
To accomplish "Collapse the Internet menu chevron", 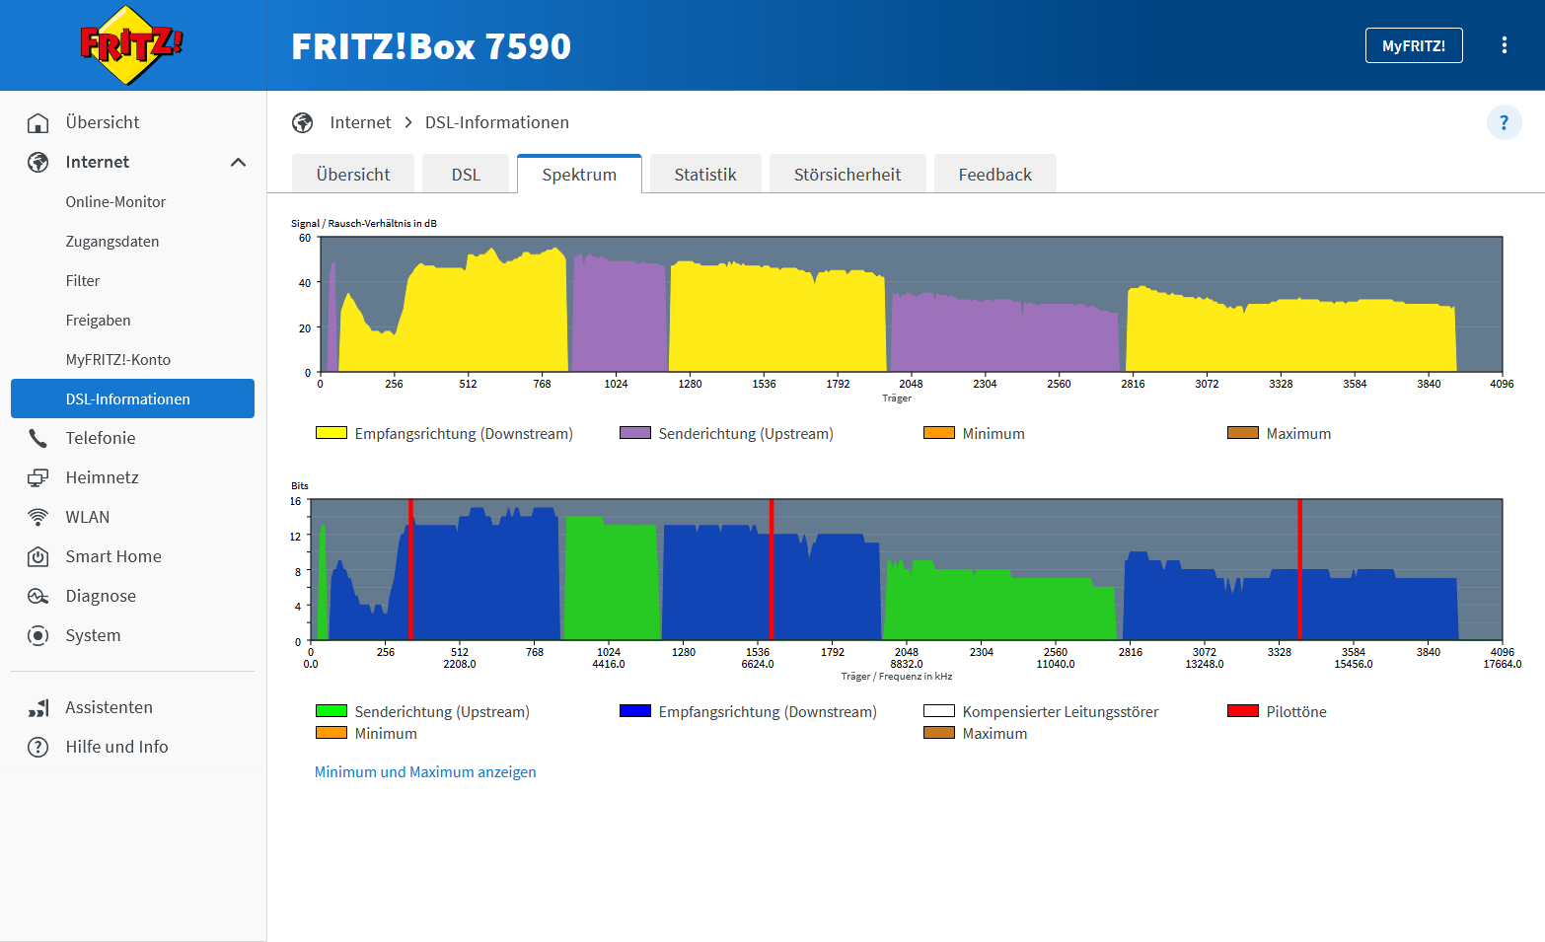I will 238,162.
